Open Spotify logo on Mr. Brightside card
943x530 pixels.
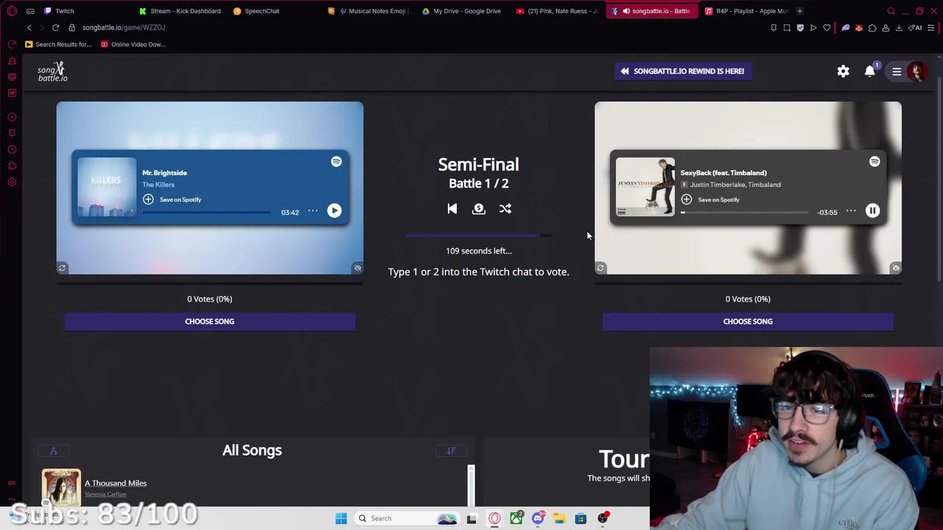pos(336,161)
